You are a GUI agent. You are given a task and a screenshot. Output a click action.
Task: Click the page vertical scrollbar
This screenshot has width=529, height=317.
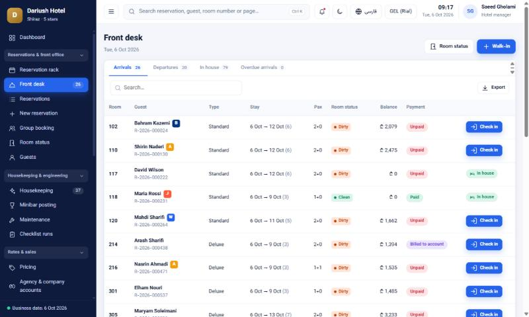click(526, 73)
